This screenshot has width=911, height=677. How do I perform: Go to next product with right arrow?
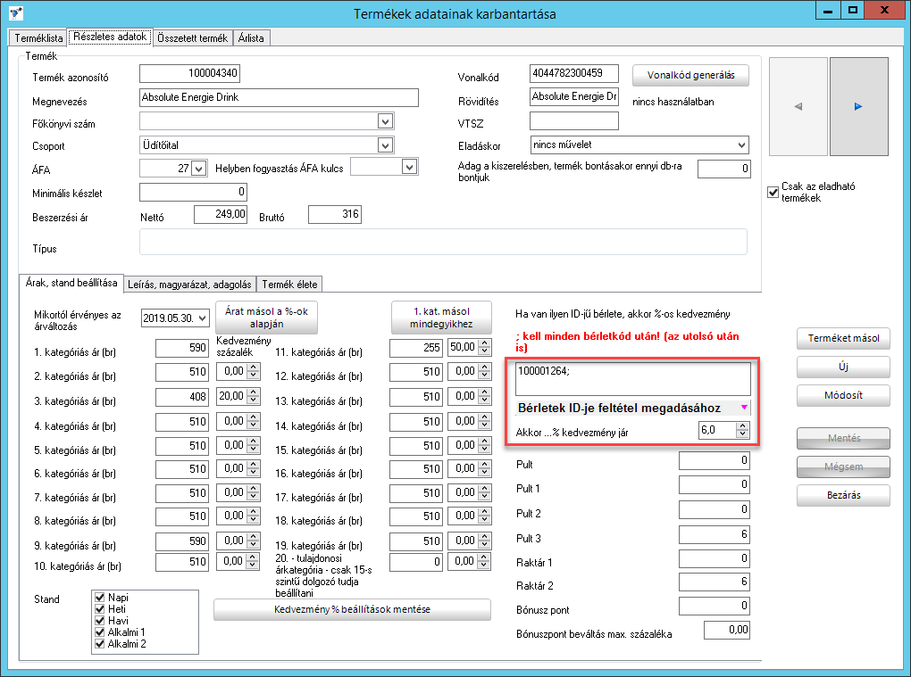[858, 106]
